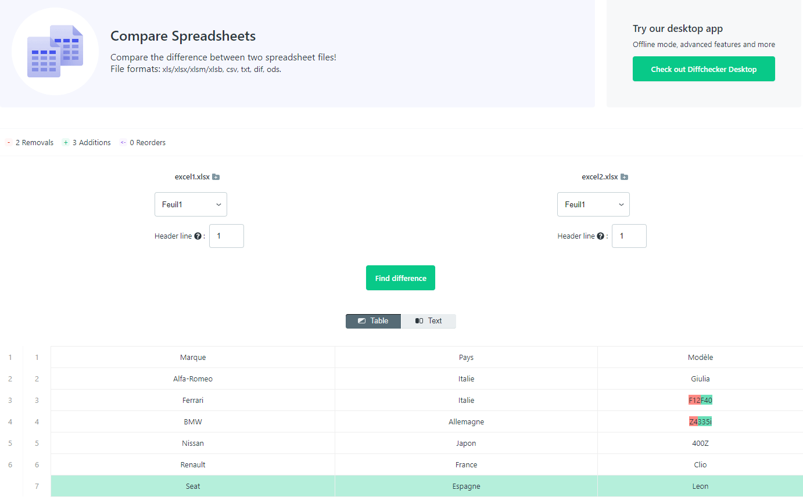
Task: Select the green Seat added row
Action: (x=427, y=486)
